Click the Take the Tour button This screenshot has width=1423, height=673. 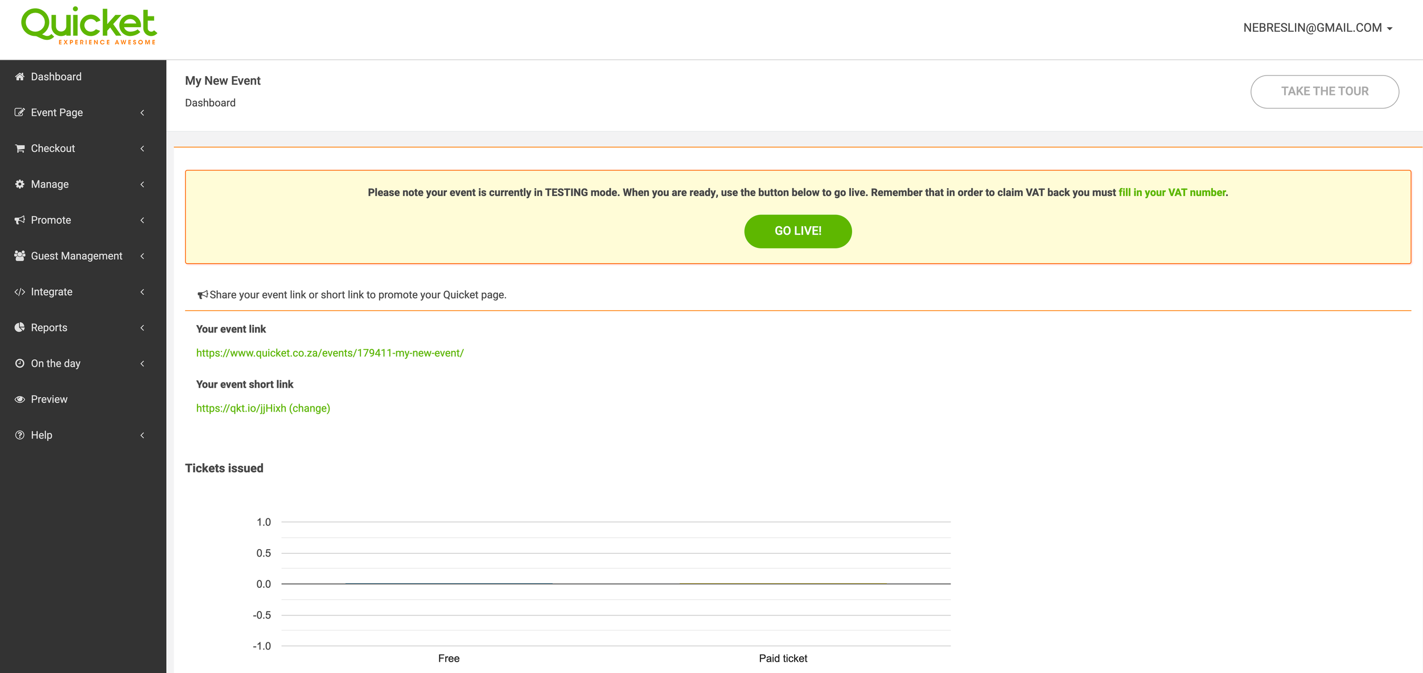pos(1324,92)
